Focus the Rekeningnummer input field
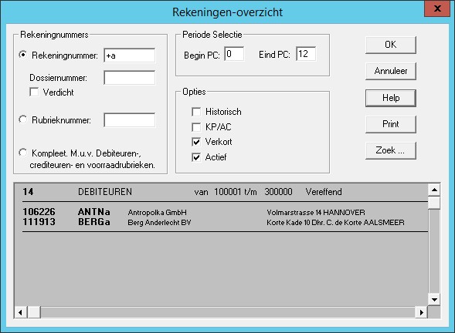This screenshot has width=455, height=333. click(x=130, y=55)
